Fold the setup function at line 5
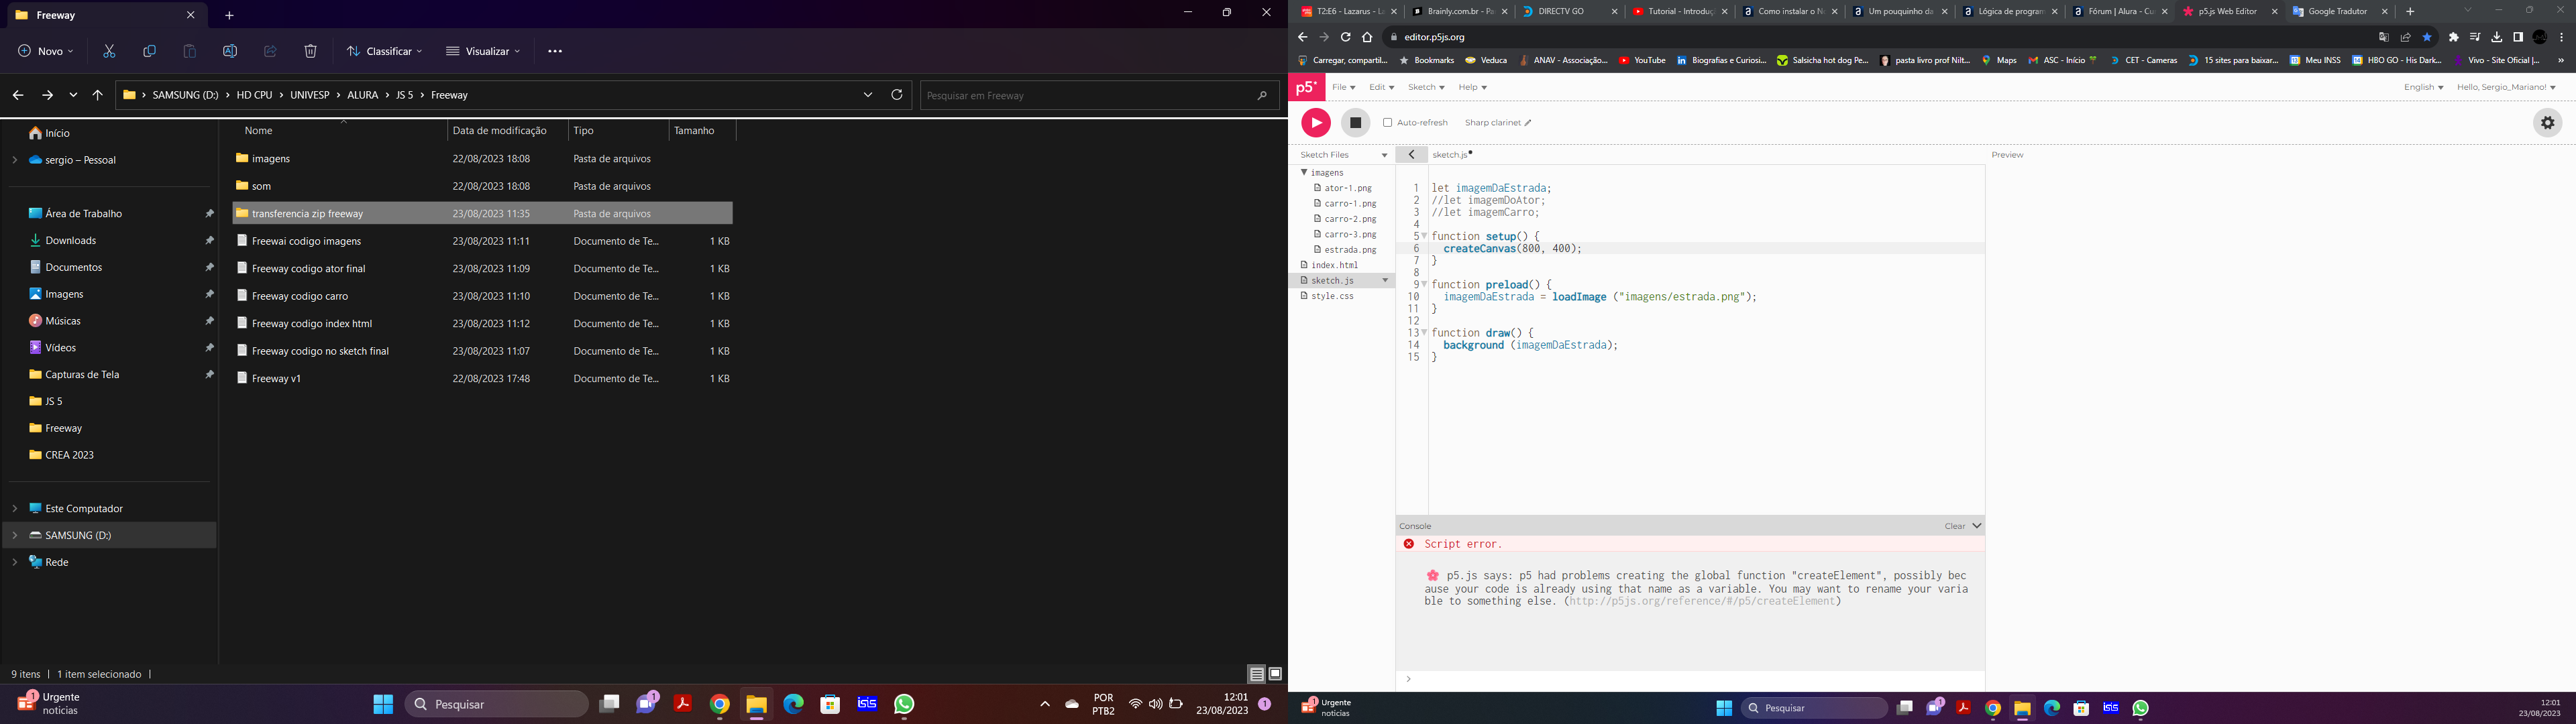2576x724 pixels. 1424,237
